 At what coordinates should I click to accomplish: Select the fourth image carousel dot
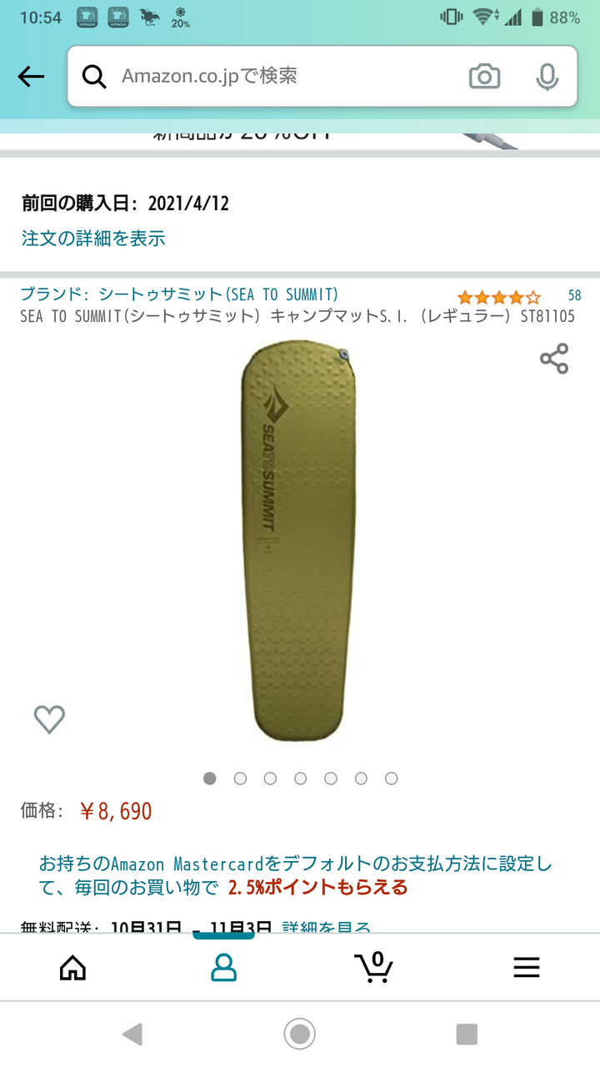(300, 778)
